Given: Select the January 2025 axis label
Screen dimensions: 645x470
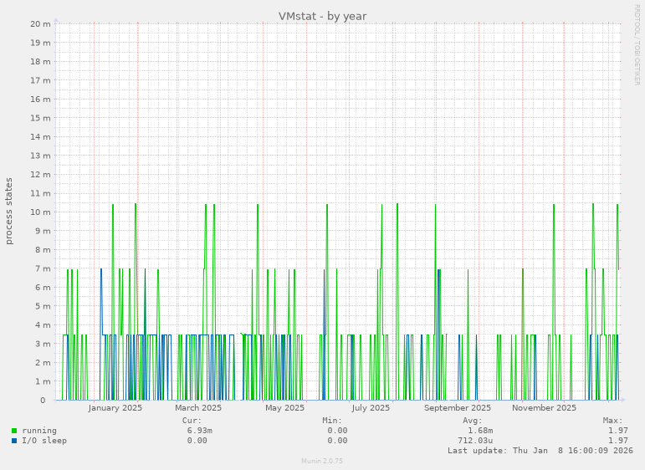Looking at the screenshot, I should tap(115, 408).
